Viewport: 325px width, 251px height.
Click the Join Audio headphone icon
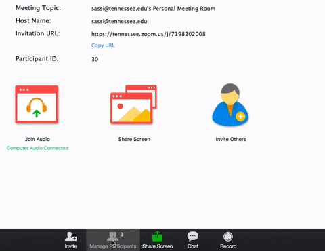(37, 104)
